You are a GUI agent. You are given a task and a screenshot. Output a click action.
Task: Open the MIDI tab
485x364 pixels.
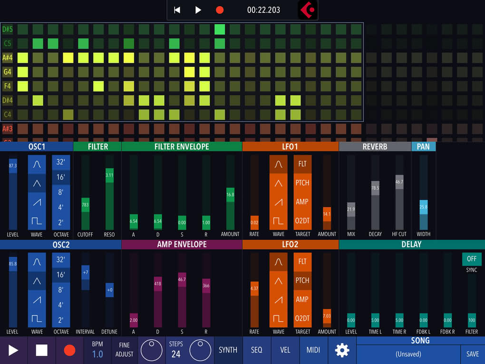point(313,350)
